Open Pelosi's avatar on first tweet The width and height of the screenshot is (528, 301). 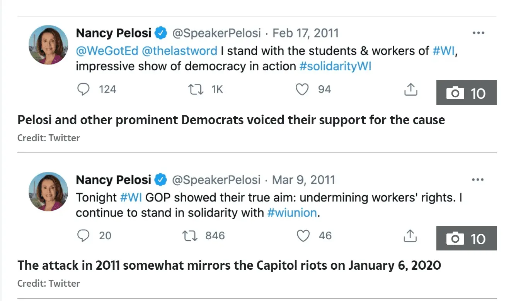[48, 45]
